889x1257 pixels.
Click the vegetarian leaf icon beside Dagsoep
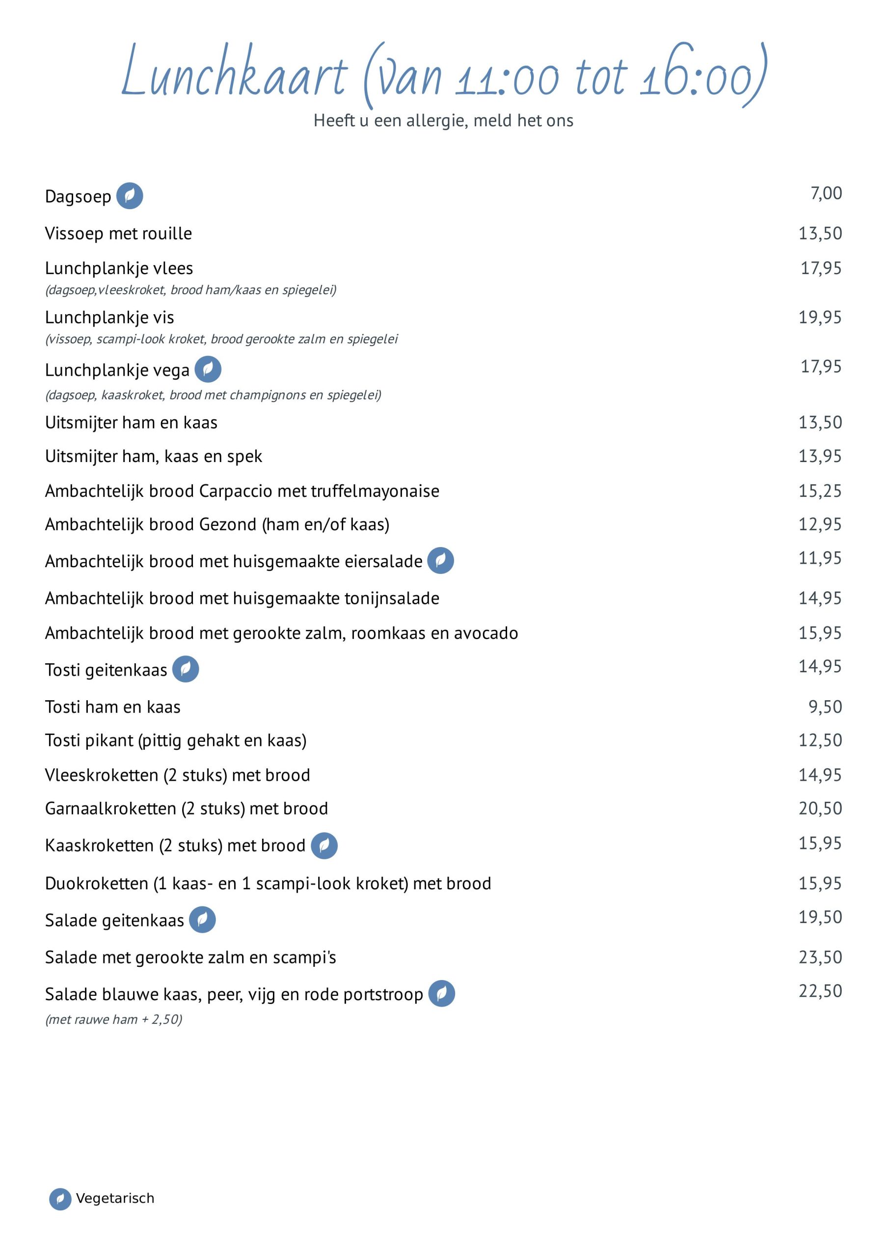click(130, 196)
